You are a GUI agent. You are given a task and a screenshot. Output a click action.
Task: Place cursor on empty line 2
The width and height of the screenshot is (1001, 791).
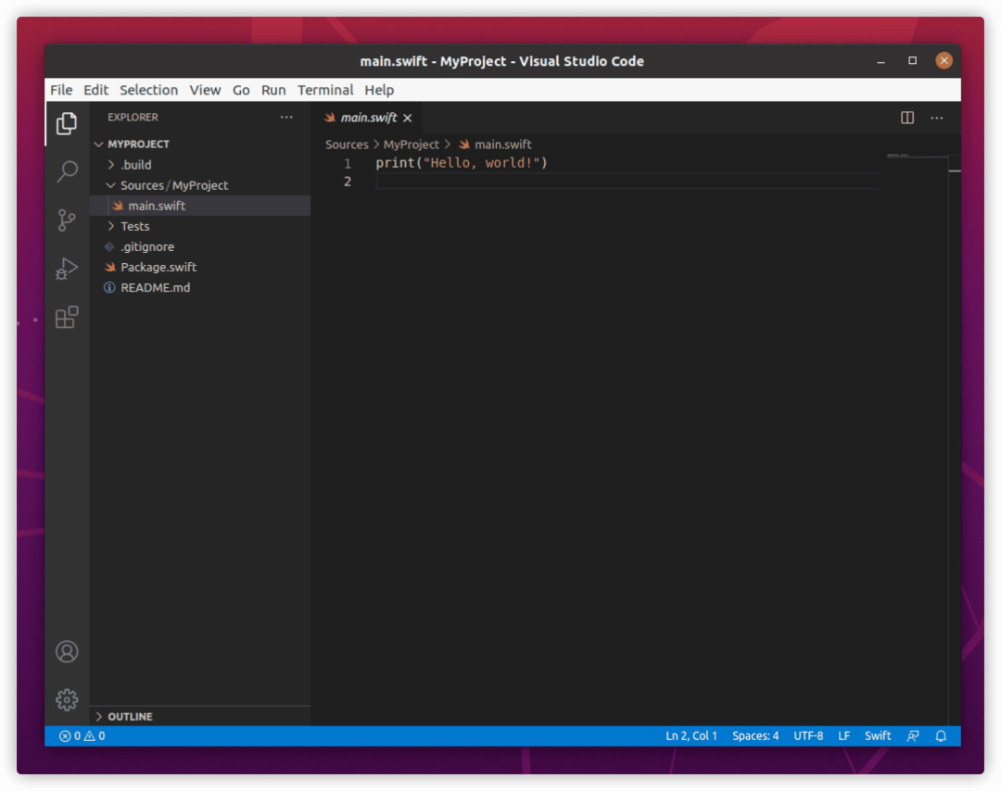(627, 182)
